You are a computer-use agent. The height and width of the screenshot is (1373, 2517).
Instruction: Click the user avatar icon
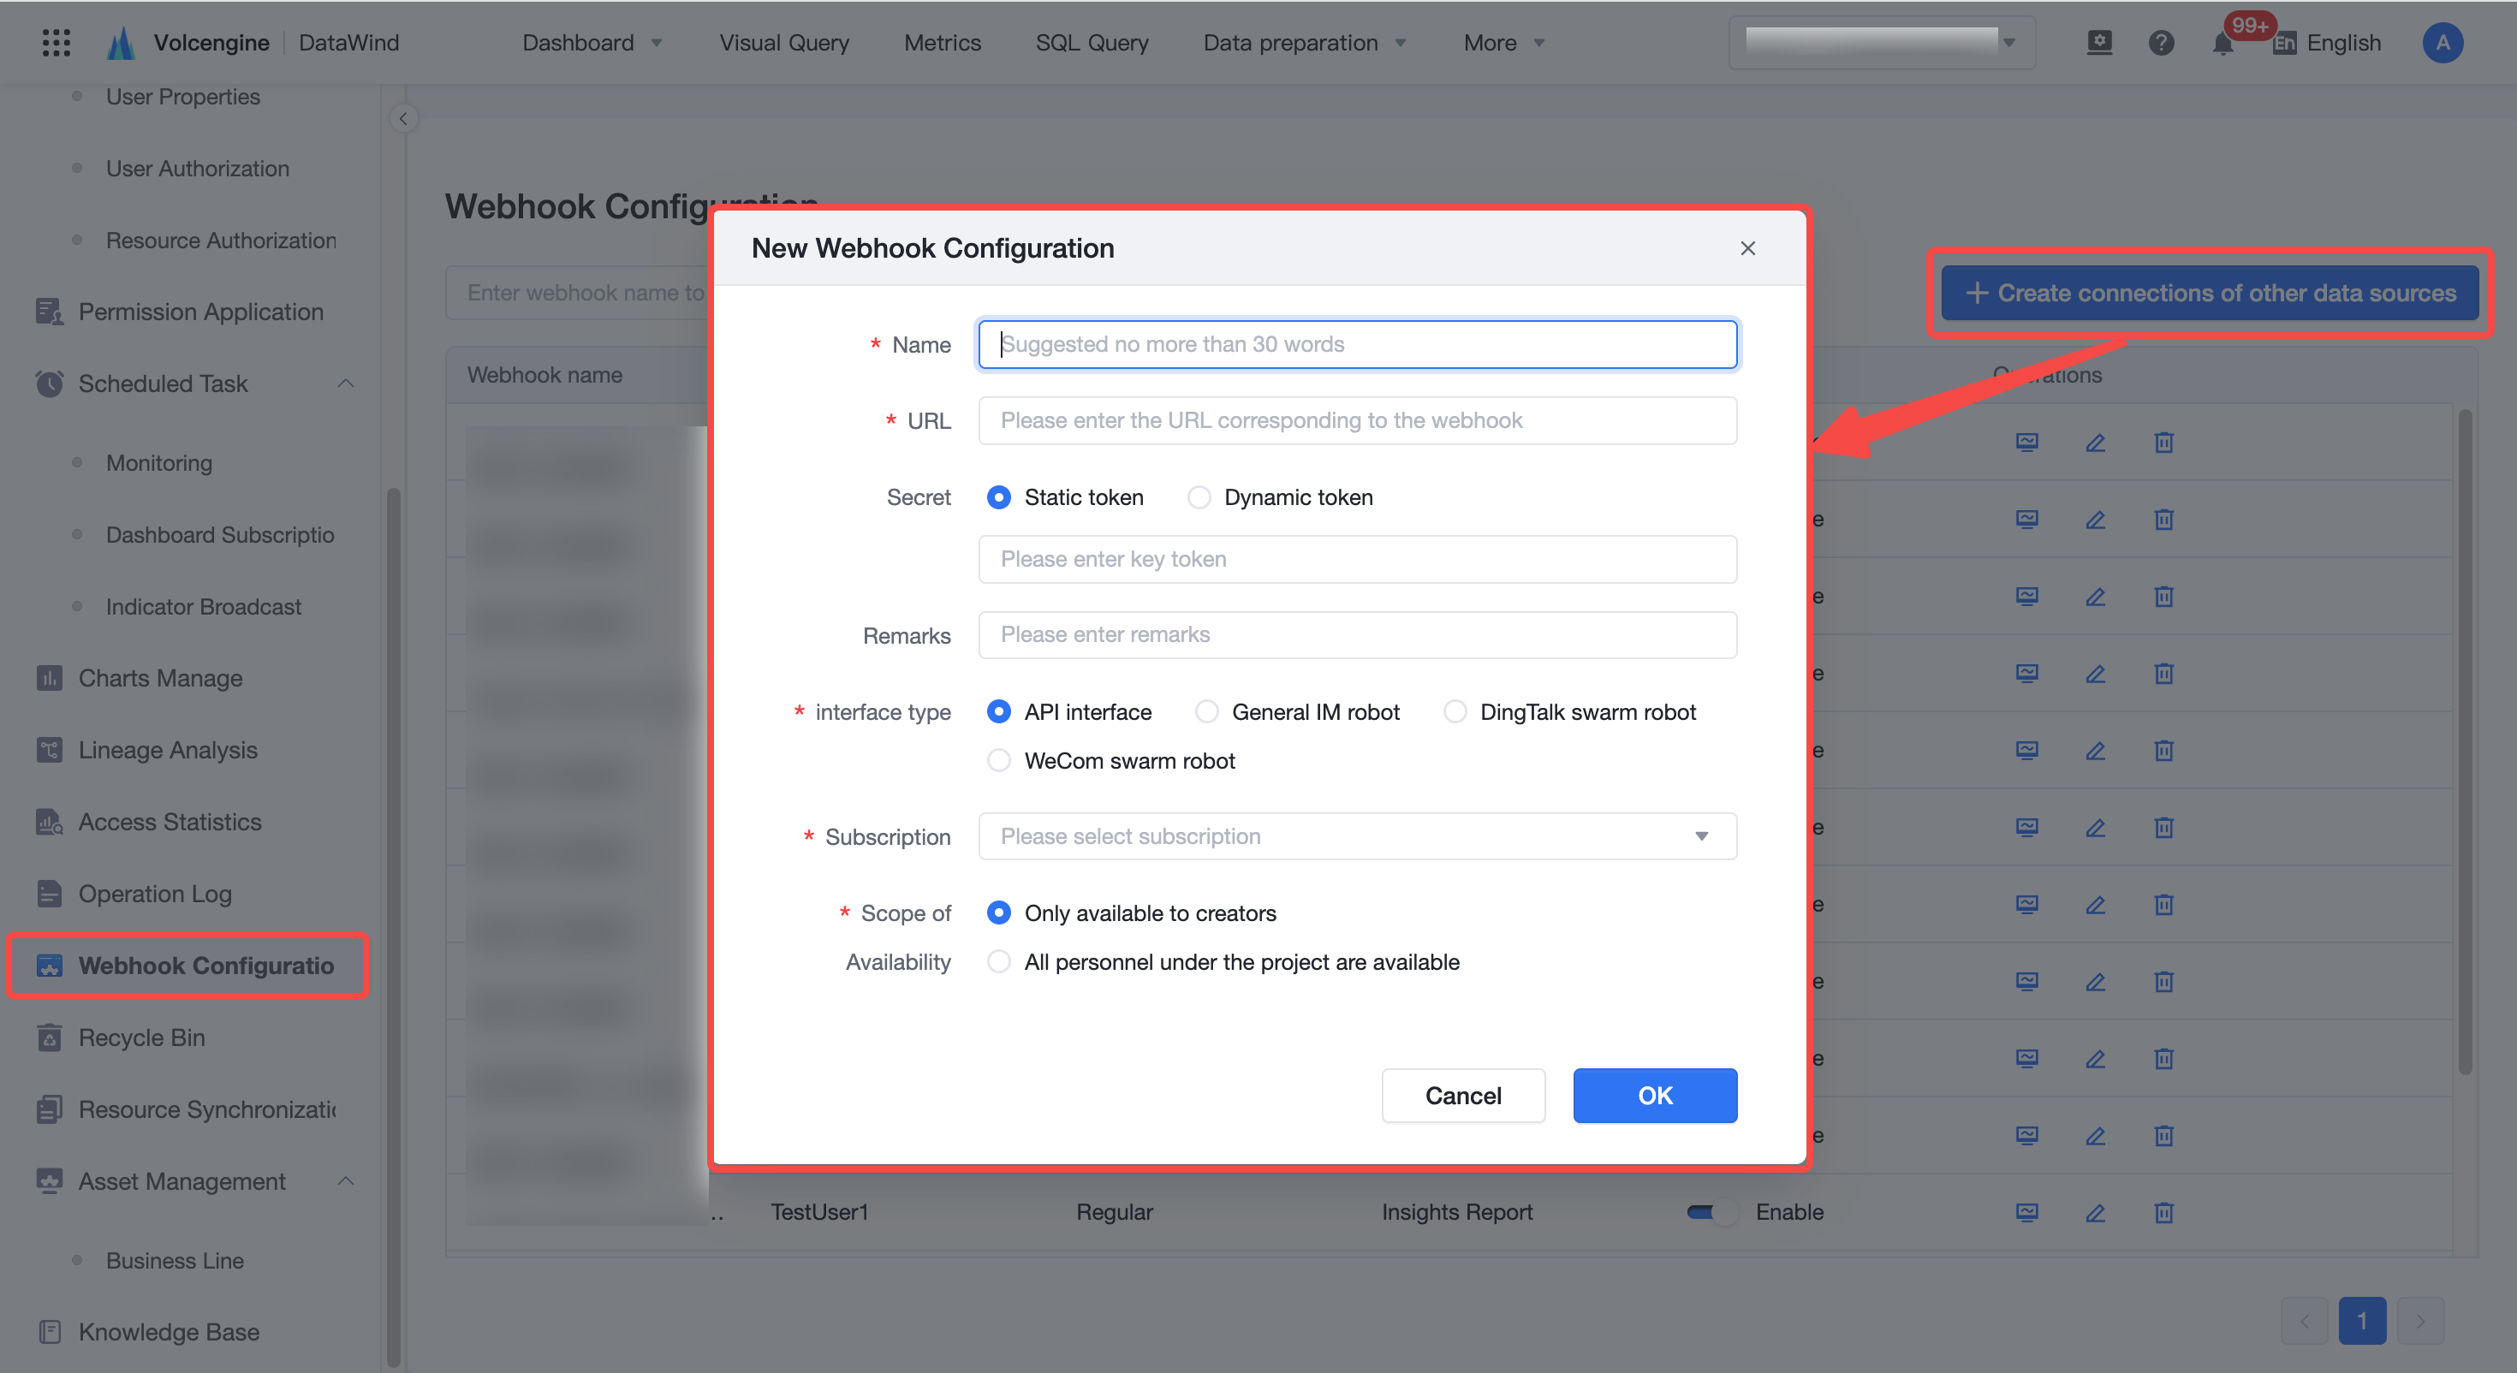click(2442, 43)
